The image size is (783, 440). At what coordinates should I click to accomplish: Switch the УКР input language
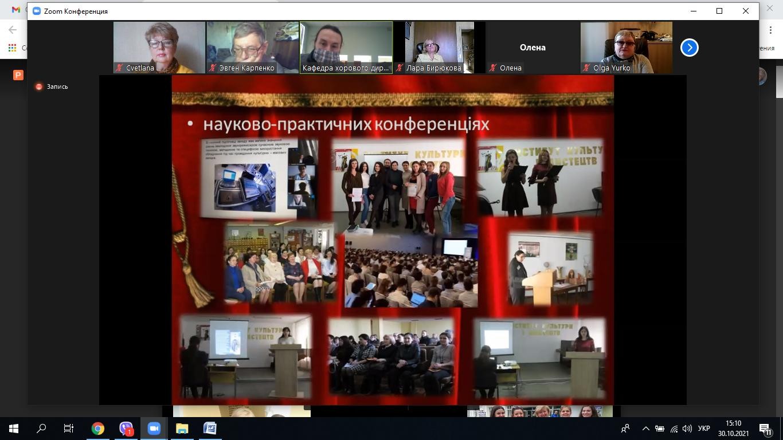point(704,428)
